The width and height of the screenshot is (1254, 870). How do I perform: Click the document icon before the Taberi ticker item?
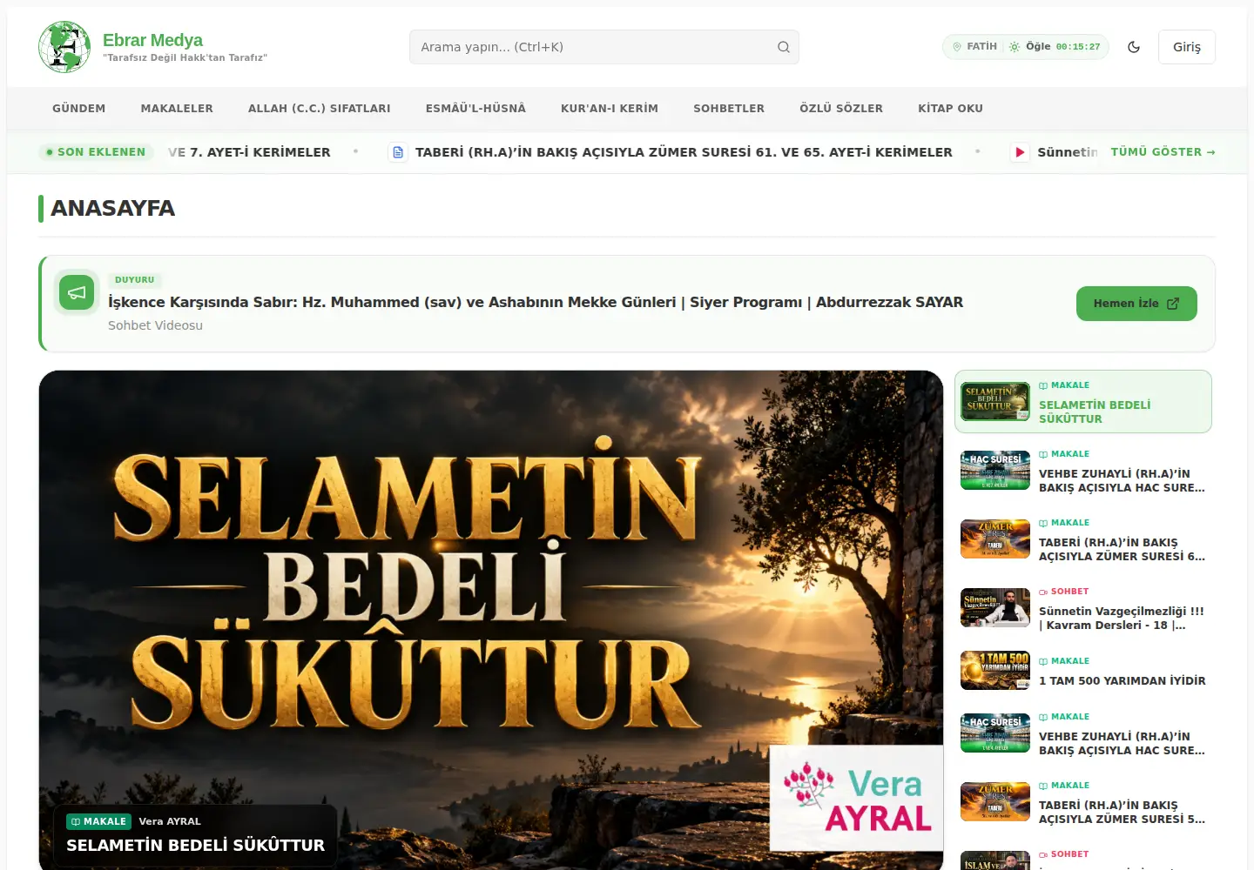(x=398, y=152)
